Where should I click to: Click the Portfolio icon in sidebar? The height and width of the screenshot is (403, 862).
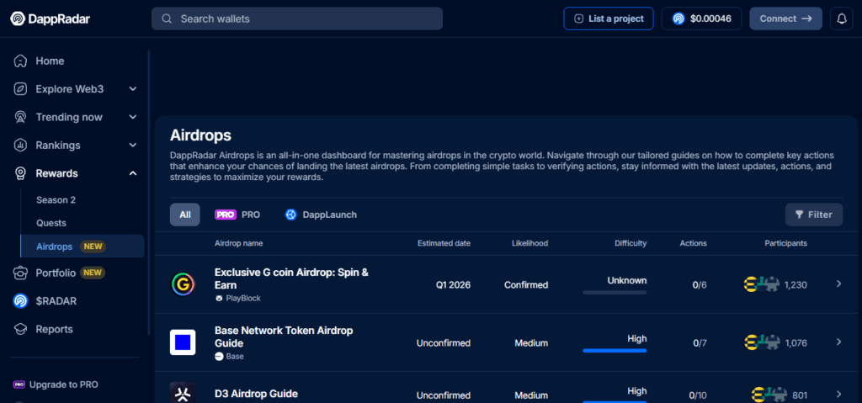20,273
